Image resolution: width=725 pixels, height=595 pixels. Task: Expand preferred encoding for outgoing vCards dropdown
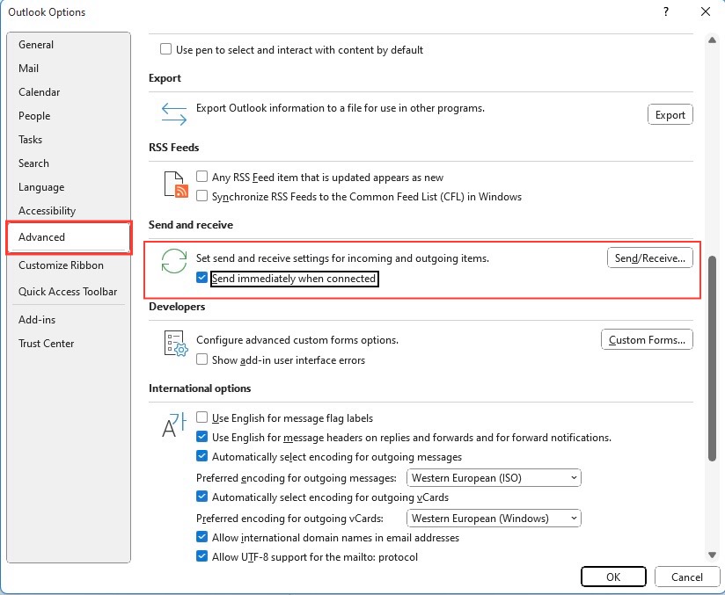click(494, 519)
